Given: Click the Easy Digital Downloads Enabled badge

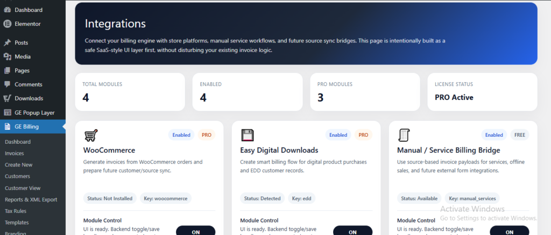Looking at the screenshot, I should (338, 135).
